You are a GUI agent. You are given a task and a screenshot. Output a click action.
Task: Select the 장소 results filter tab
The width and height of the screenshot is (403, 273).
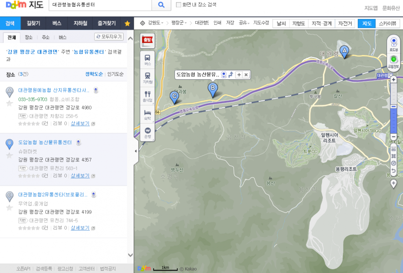[29, 38]
